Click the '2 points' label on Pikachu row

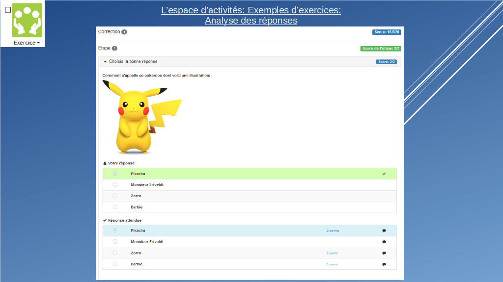(333, 231)
